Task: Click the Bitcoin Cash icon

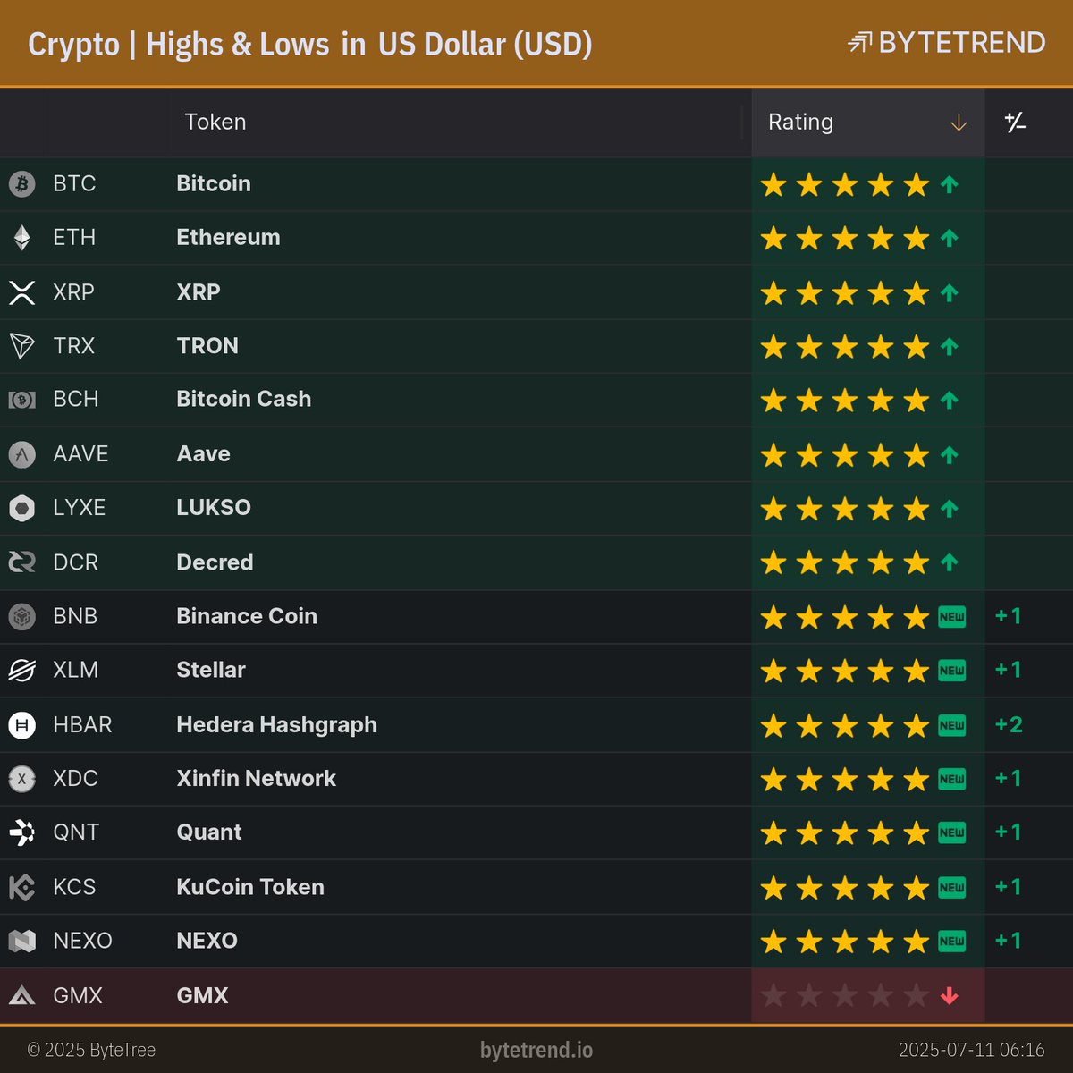Action: pos(21,400)
